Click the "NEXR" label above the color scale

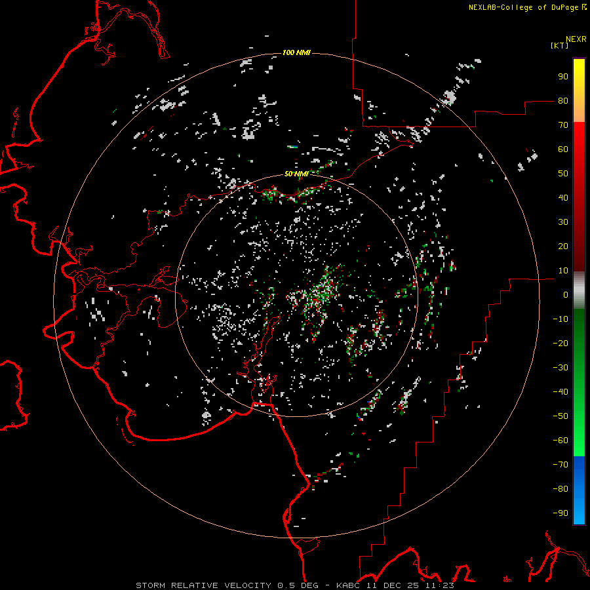point(576,39)
